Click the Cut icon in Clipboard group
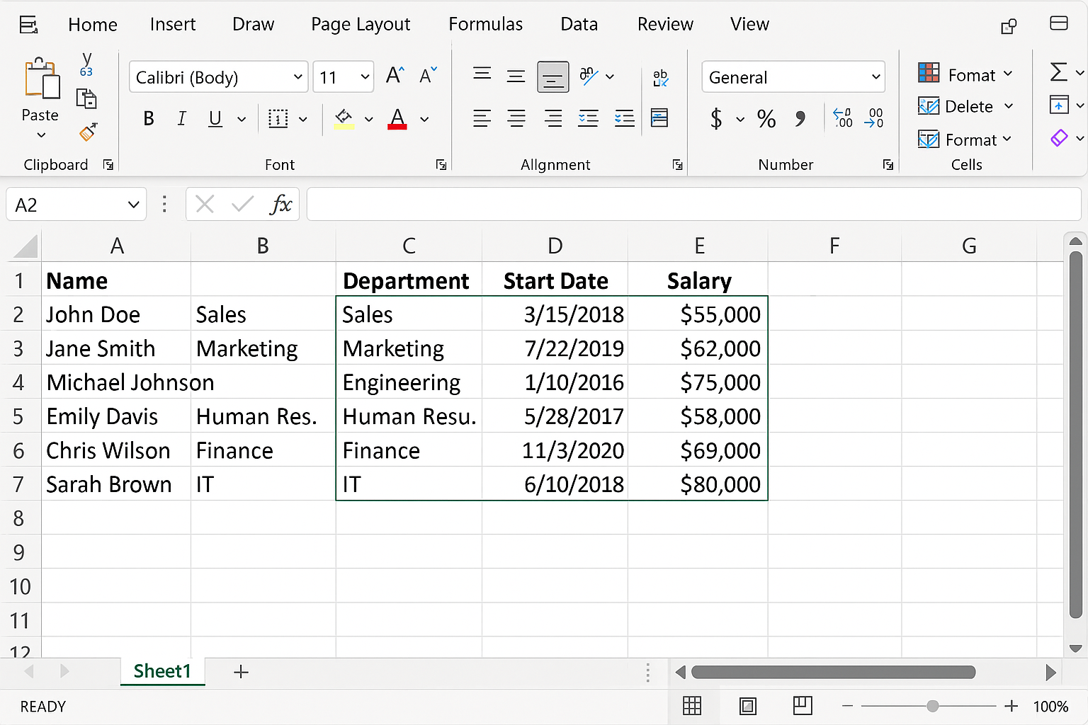 point(86,64)
